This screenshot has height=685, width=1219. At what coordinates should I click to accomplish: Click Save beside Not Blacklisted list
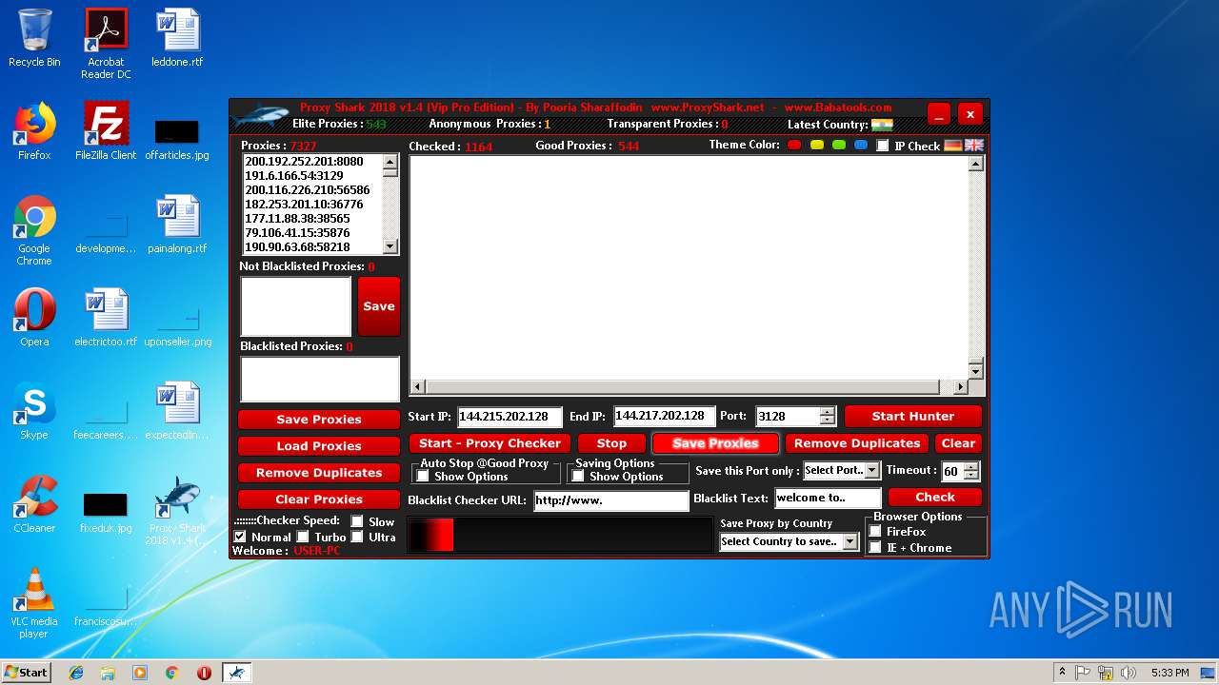click(379, 306)
